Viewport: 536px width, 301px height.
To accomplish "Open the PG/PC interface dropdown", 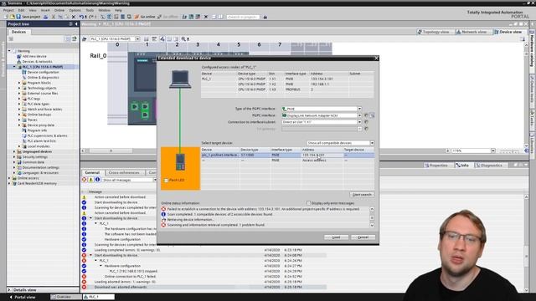I will pos(359,115).
